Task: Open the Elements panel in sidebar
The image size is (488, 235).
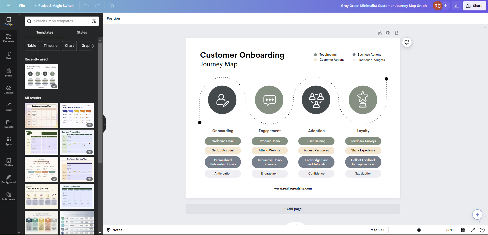Action: tap(9, 38)
